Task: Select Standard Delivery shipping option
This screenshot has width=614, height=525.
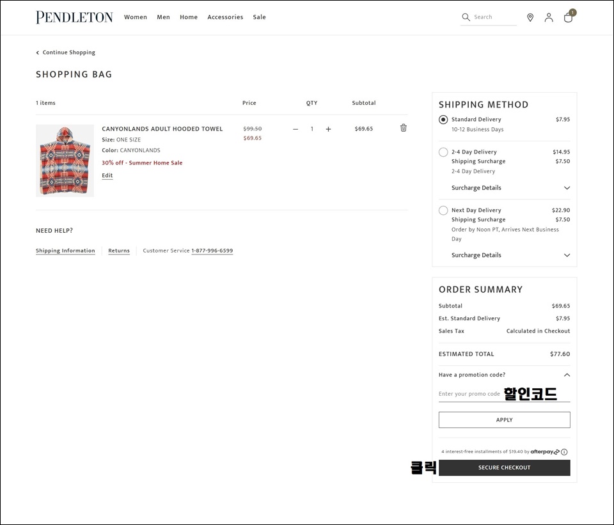Action: pyautogui.click(x=443, y=120)
